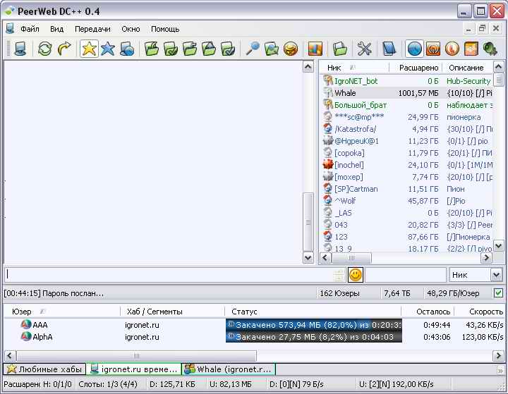Click the tab overflow chevron at right
Viewport: 508px width, 394px height.
point(500,370)
